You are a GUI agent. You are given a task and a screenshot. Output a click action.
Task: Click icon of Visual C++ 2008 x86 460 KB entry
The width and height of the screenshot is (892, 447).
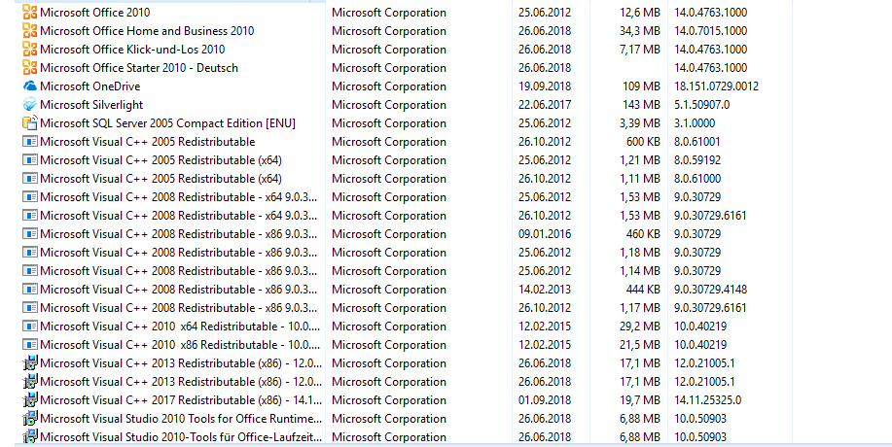pos(29,233)
